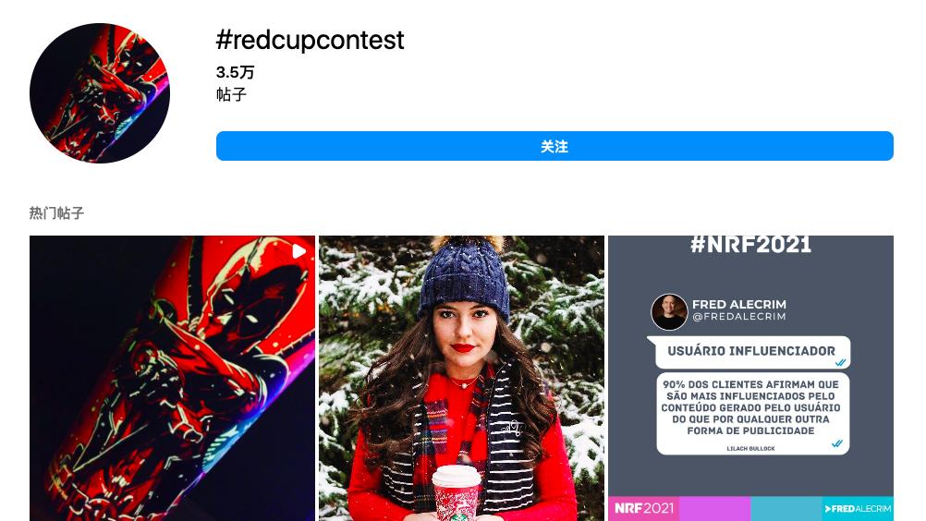Click the 90% DOS CLIENTES quote bubble
Screen dimensions: 926x521
click(x=753, y=413)
